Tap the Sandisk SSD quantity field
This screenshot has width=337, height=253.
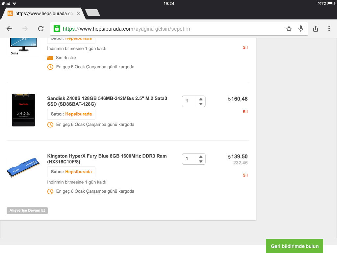click(190, 101)
